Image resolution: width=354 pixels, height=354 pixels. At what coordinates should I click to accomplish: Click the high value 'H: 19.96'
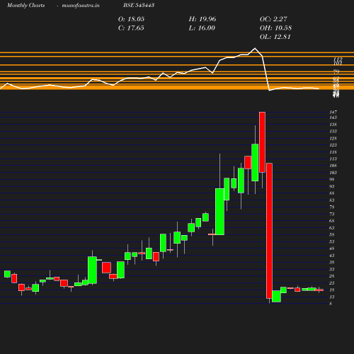202,19
